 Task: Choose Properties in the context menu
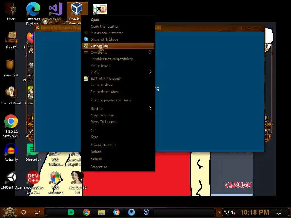pos(118,167)
